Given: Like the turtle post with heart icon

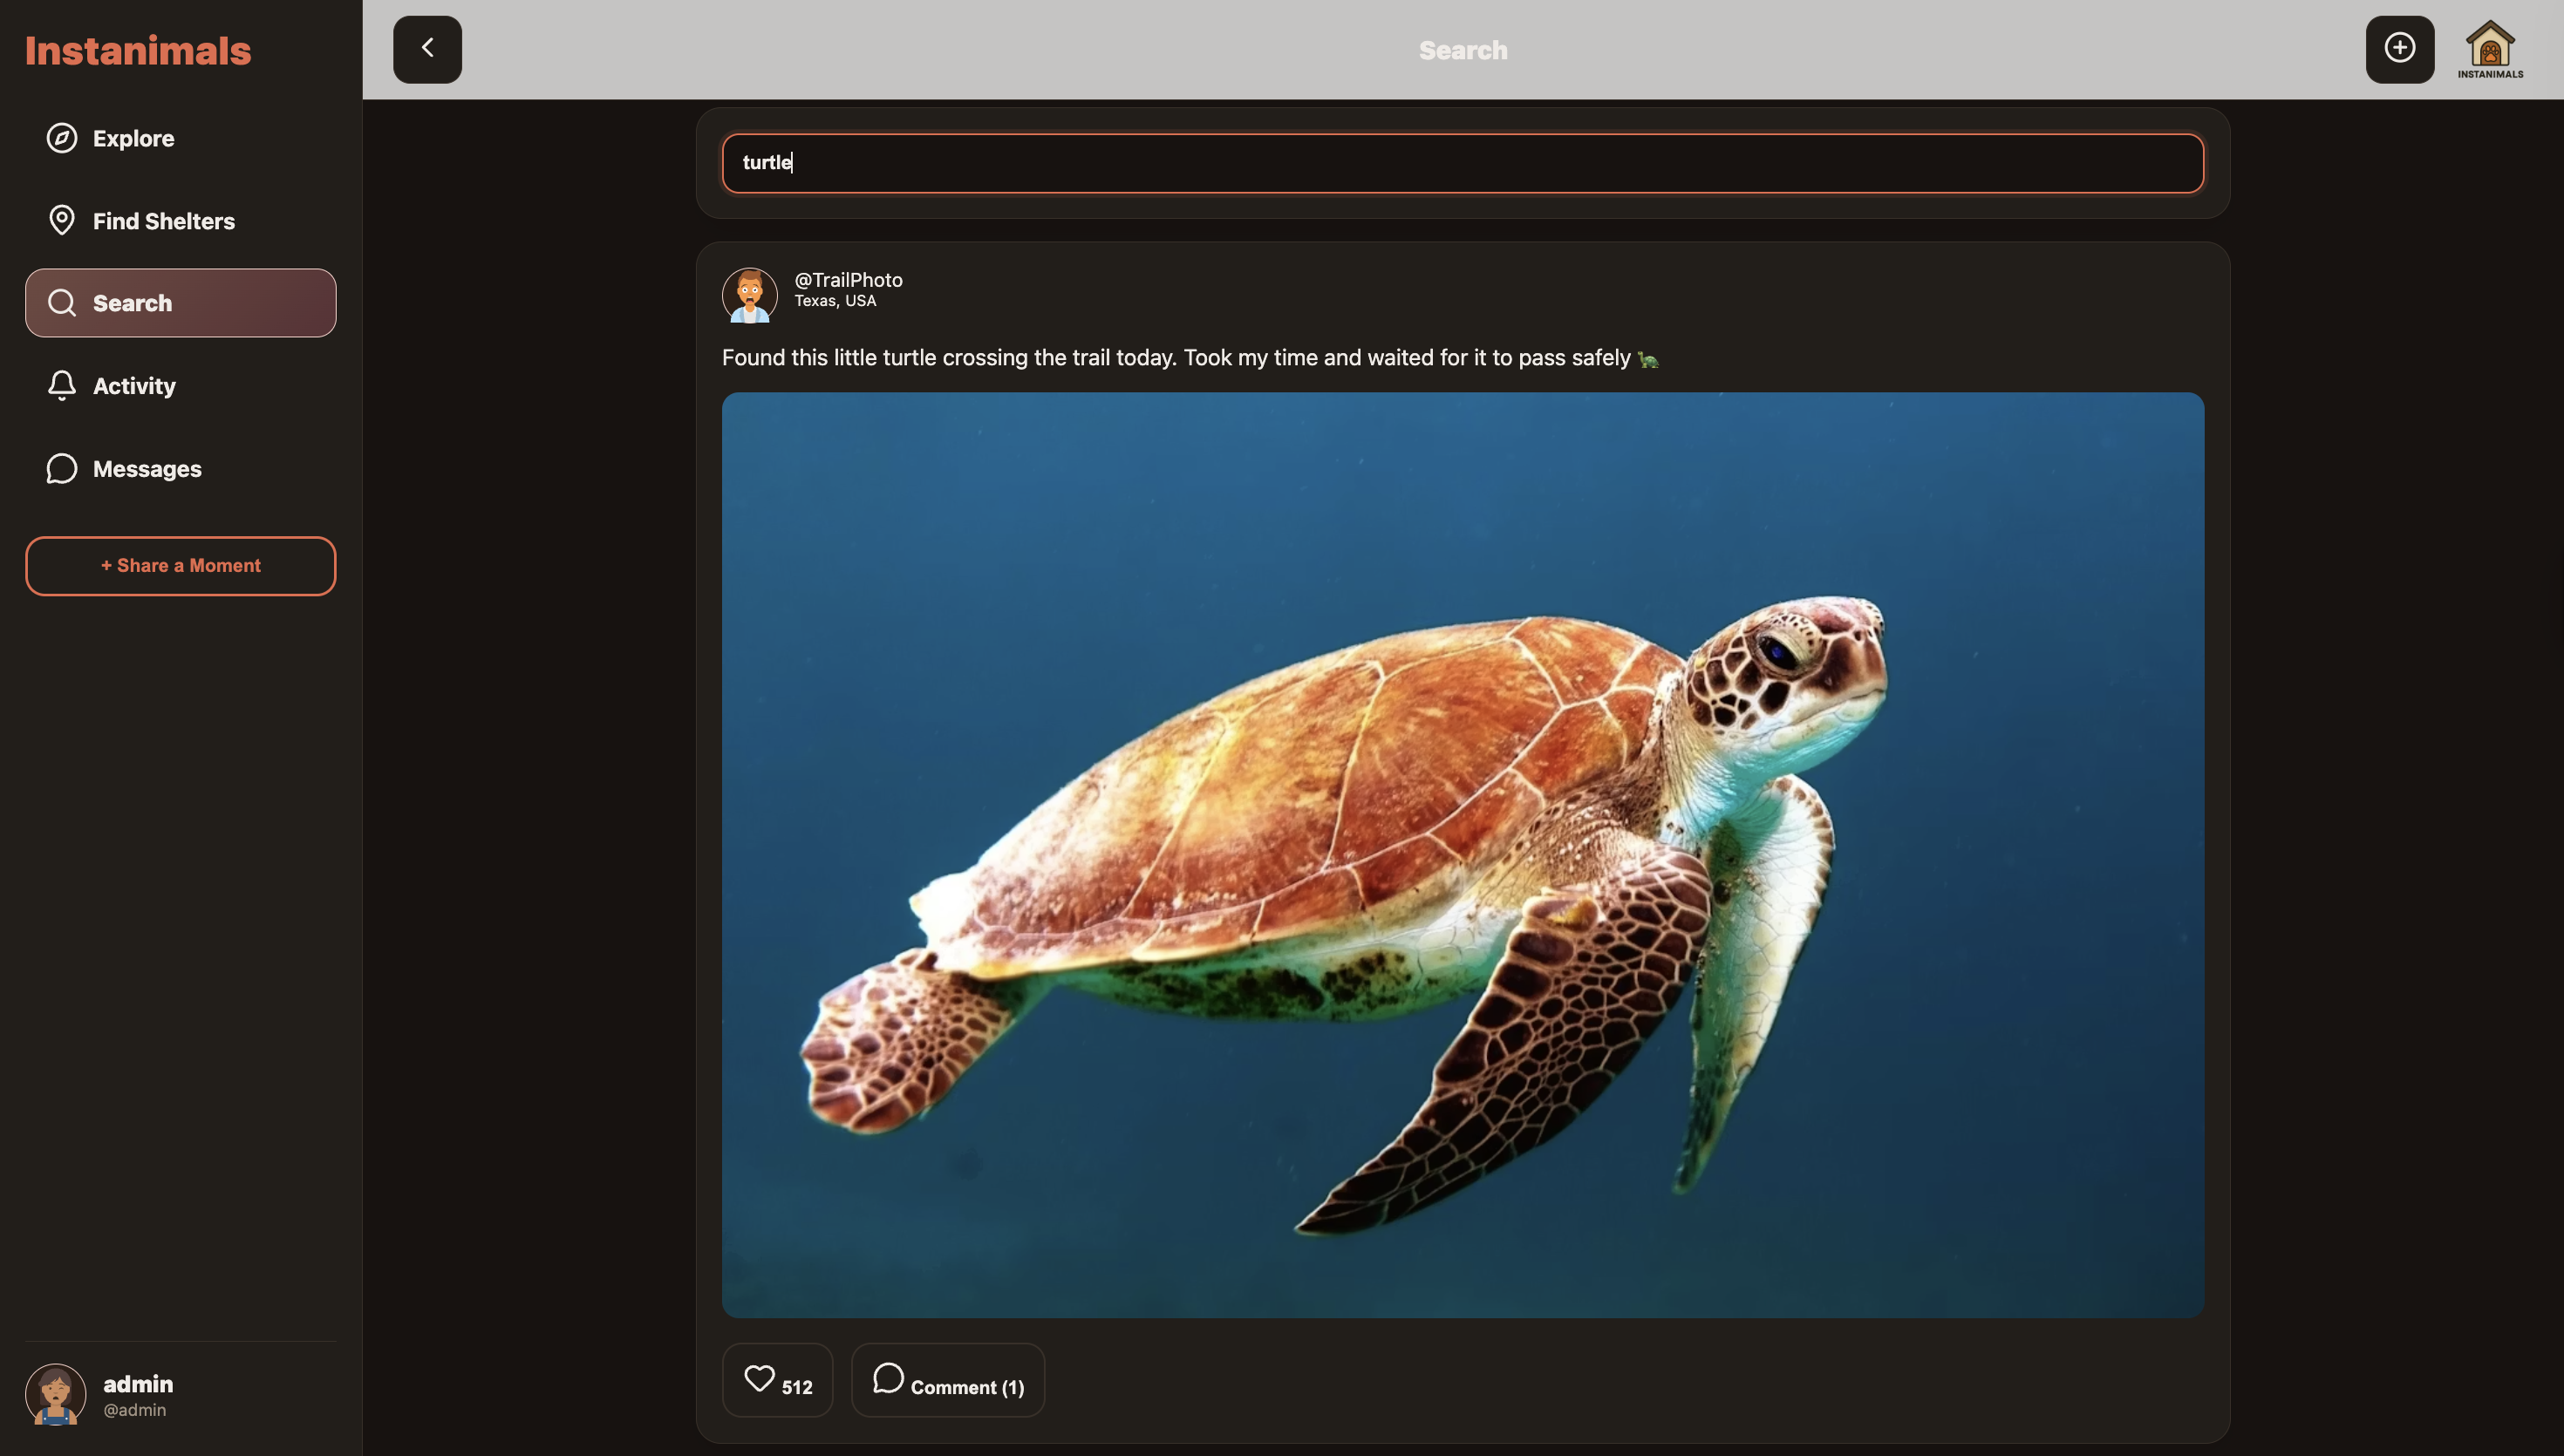Looking at the screenshot, I should (760, 1379).
